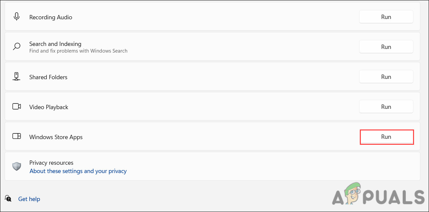Click the shield icon beside Privacy resources

click(17, 166)
